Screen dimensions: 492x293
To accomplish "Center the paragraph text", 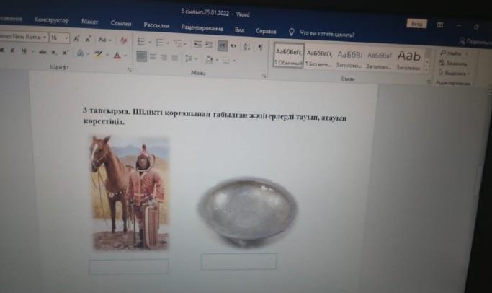I will [153, 57].
